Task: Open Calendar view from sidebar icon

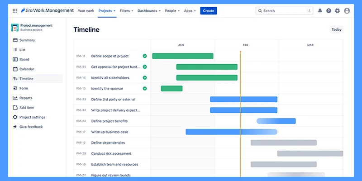Action: pos(15,69)
